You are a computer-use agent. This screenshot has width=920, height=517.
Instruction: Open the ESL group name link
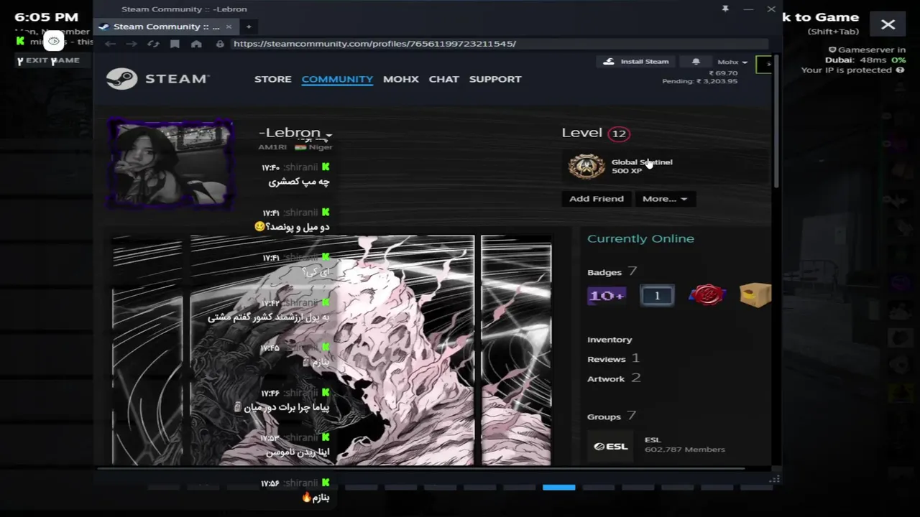(653, 439)
